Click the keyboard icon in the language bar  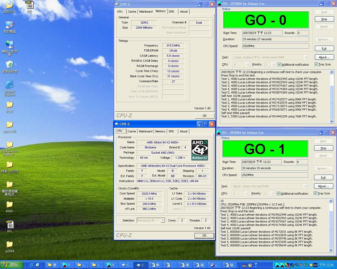244,265
